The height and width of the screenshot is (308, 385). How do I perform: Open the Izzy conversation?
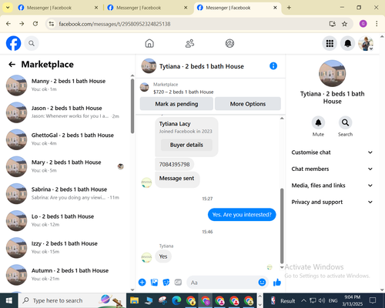[65, 247]
